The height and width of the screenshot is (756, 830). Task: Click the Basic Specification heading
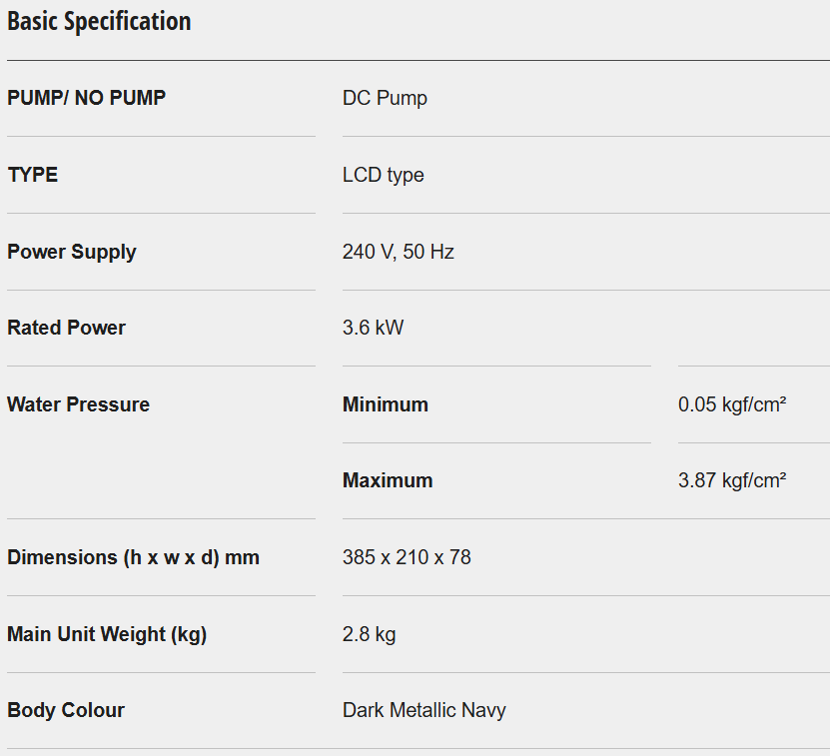pos(99,21)
